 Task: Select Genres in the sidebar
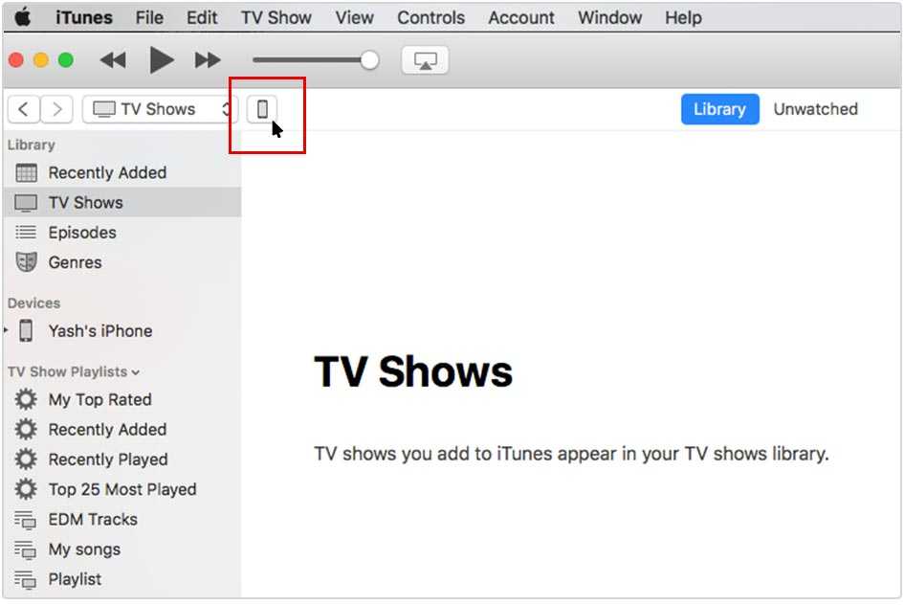pyautogui.click(x=122, y=262)
